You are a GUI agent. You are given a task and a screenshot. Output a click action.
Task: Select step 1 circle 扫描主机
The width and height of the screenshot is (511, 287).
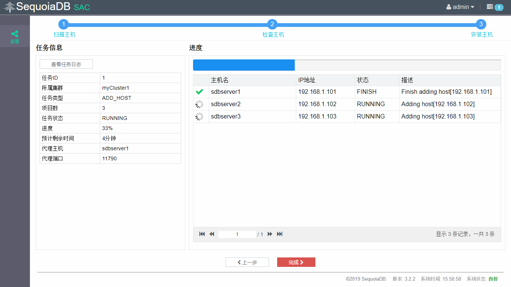(64, 24)
